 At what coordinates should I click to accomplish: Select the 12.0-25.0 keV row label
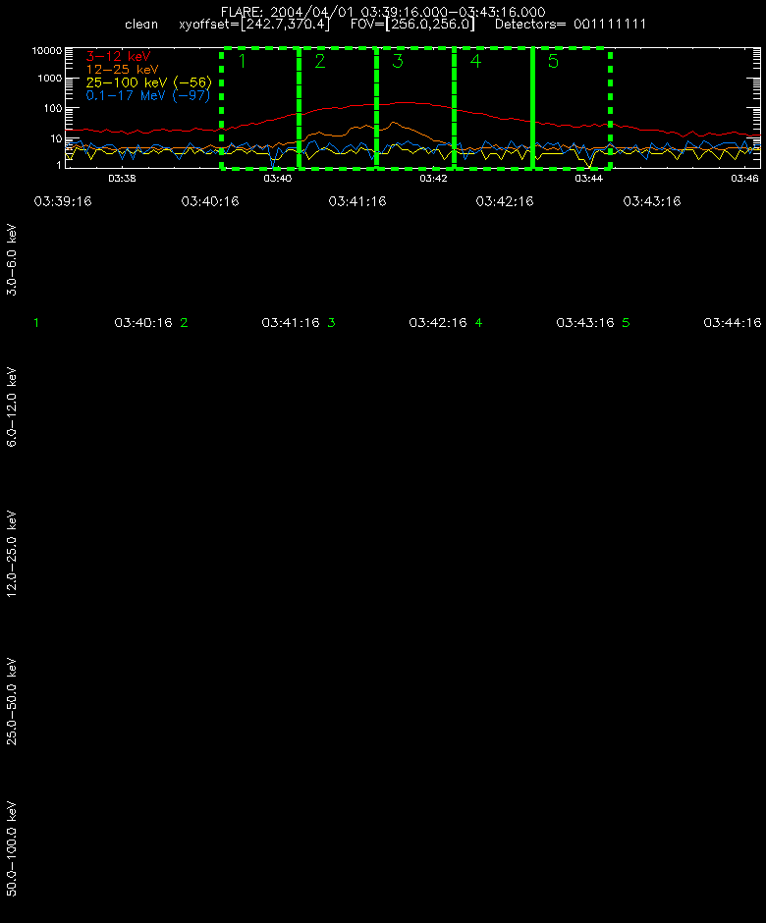pyautogui.click(x=11, y=554)
